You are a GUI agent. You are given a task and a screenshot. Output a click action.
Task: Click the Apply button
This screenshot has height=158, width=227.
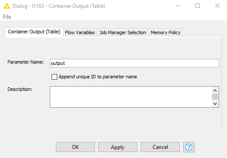tap(118, 147)
